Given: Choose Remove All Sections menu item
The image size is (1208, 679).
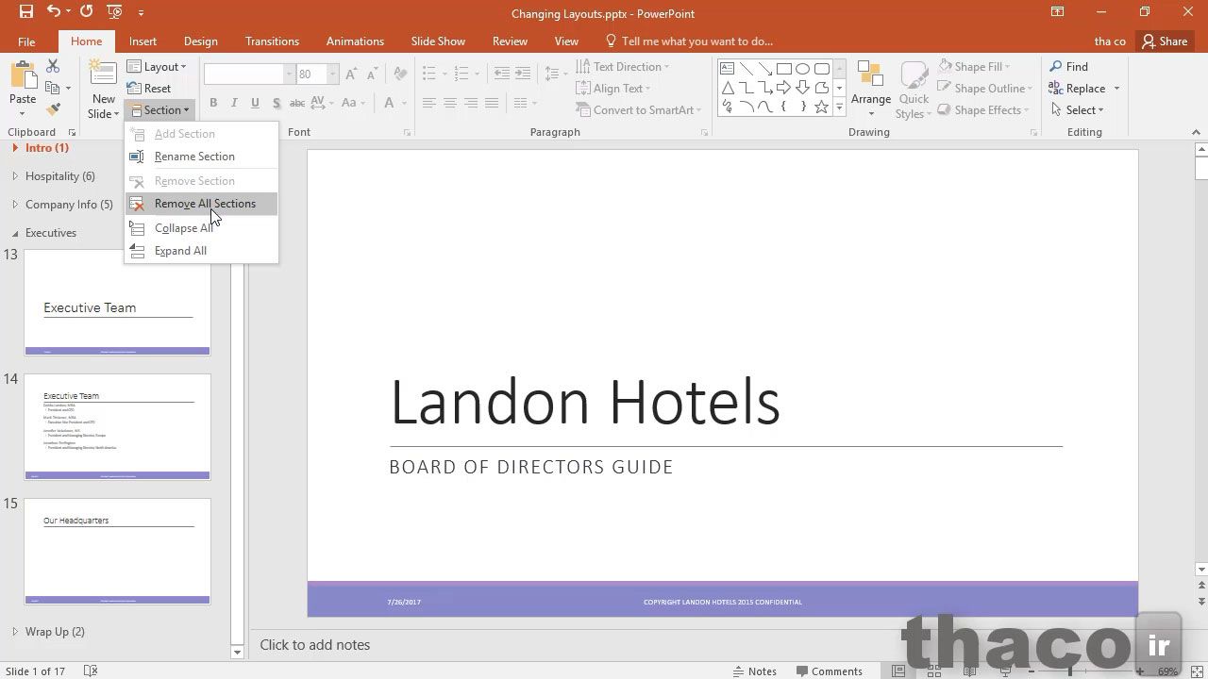Looking at the screenshot, I should [x=201, y=204].
